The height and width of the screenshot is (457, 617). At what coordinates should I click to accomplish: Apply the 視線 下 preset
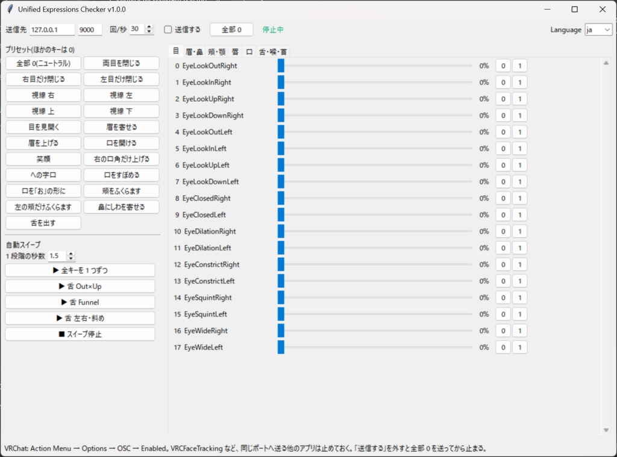pos(121,111)
